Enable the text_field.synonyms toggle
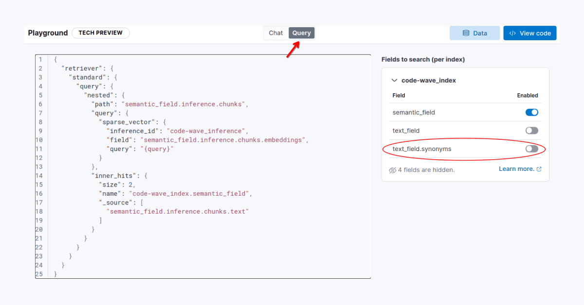This screenshot has height=305, width=584. pos(531,149)
